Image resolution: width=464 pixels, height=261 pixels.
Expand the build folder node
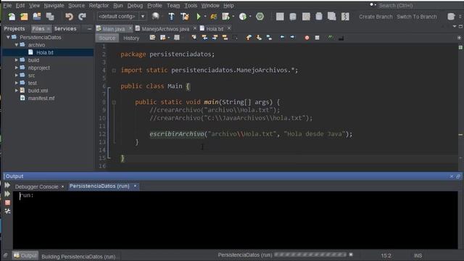coord(17,60)
